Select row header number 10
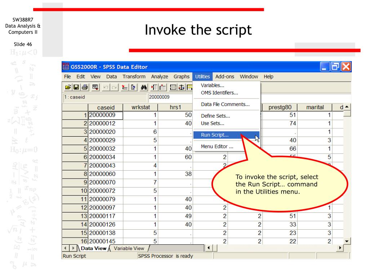The width and height of the screenshot is (369, 276). click(x=75, y=191)
